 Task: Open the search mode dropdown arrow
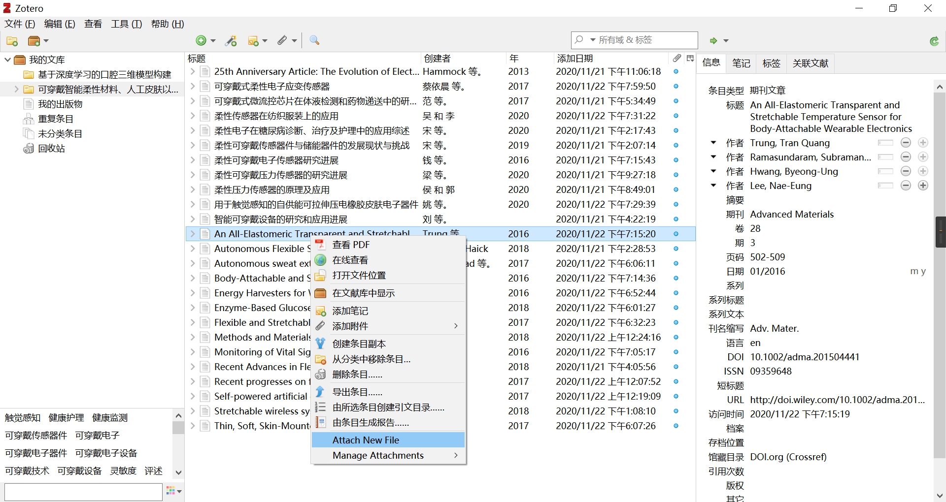[593, 40]
